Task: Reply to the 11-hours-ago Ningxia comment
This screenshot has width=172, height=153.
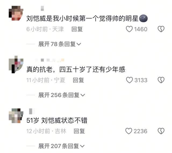Action: pos(78,80)
